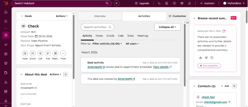
Task: Focus the Search HubSpot field
Action: [x=62, y=3]
